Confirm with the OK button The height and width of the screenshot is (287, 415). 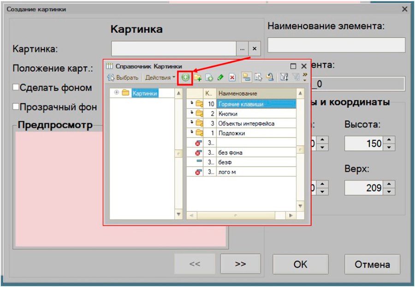[x=300, y=264]
